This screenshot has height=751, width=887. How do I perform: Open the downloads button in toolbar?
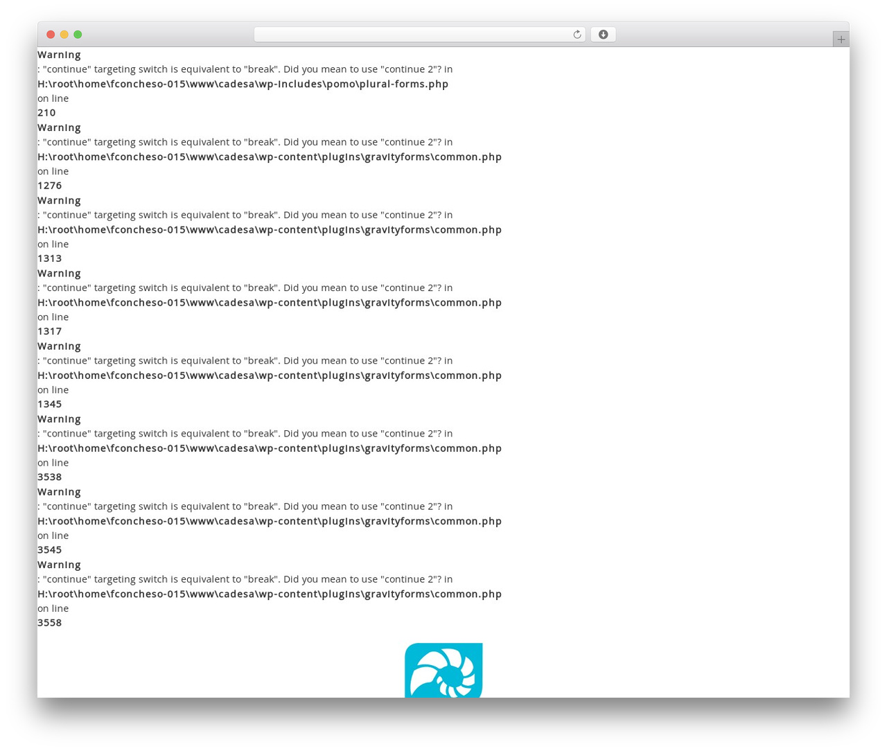pyautogui.click(x=603, y=35)
